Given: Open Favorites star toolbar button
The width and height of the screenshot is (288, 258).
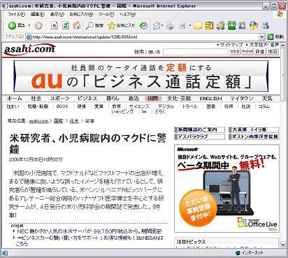Looking at the screenshot, I should (x=122, y=25).
